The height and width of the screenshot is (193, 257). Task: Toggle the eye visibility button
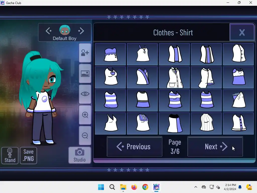point(85,94)
